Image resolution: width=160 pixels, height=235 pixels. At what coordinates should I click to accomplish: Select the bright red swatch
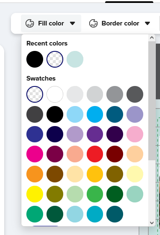pyautogui.click(x=95, y=154)
